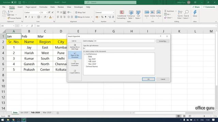Click Cancel in Insert Hyperlink dialog

(163, 79)
